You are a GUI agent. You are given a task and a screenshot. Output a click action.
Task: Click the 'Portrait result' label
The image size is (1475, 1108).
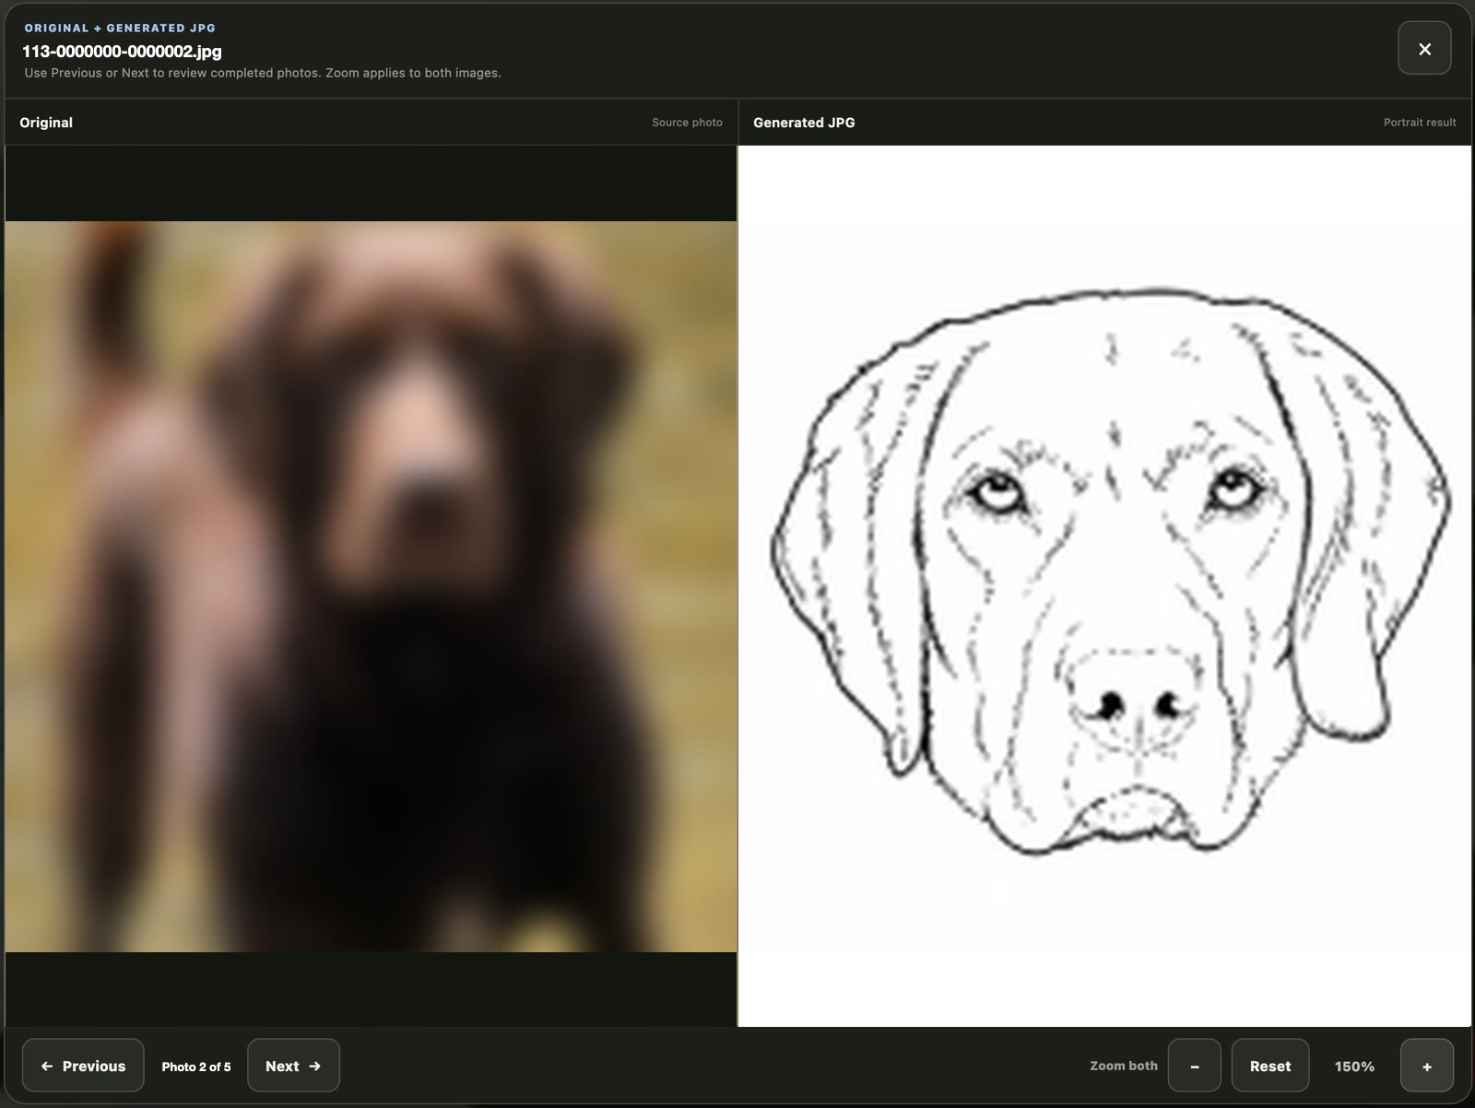[1420, 123]
